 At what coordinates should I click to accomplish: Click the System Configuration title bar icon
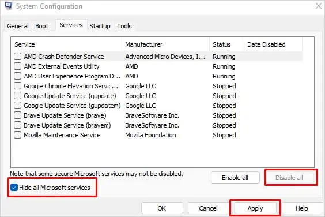8,6
